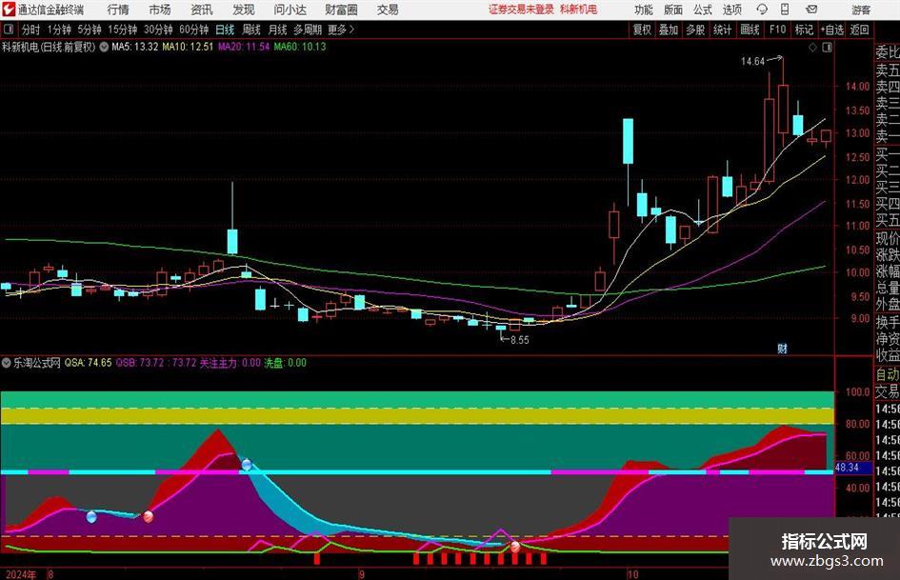Screen dimensions: 900x580
Task: Switch to 5分钟 period tab
Action: (x=89, y=30)
